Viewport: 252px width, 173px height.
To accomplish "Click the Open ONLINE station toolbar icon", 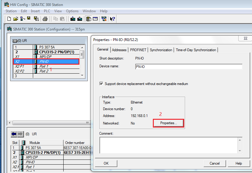I will (22, 19).
